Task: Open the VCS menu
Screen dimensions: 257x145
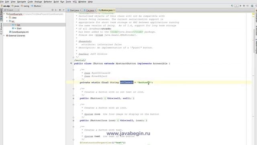Action: click(75, 2)
